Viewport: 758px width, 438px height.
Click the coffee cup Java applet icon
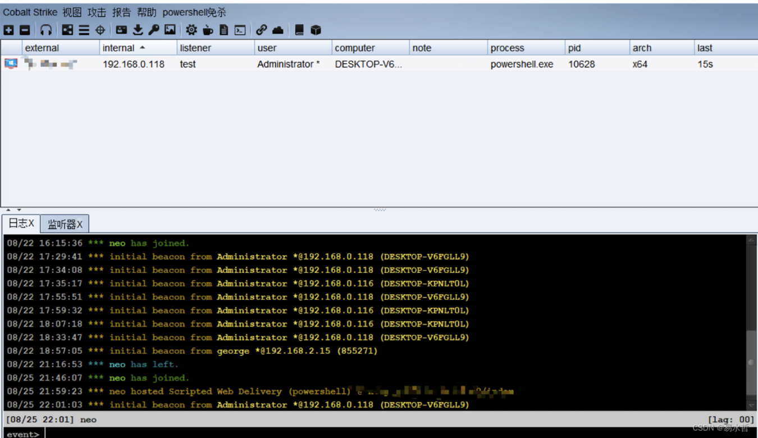[x=208, y=30]
